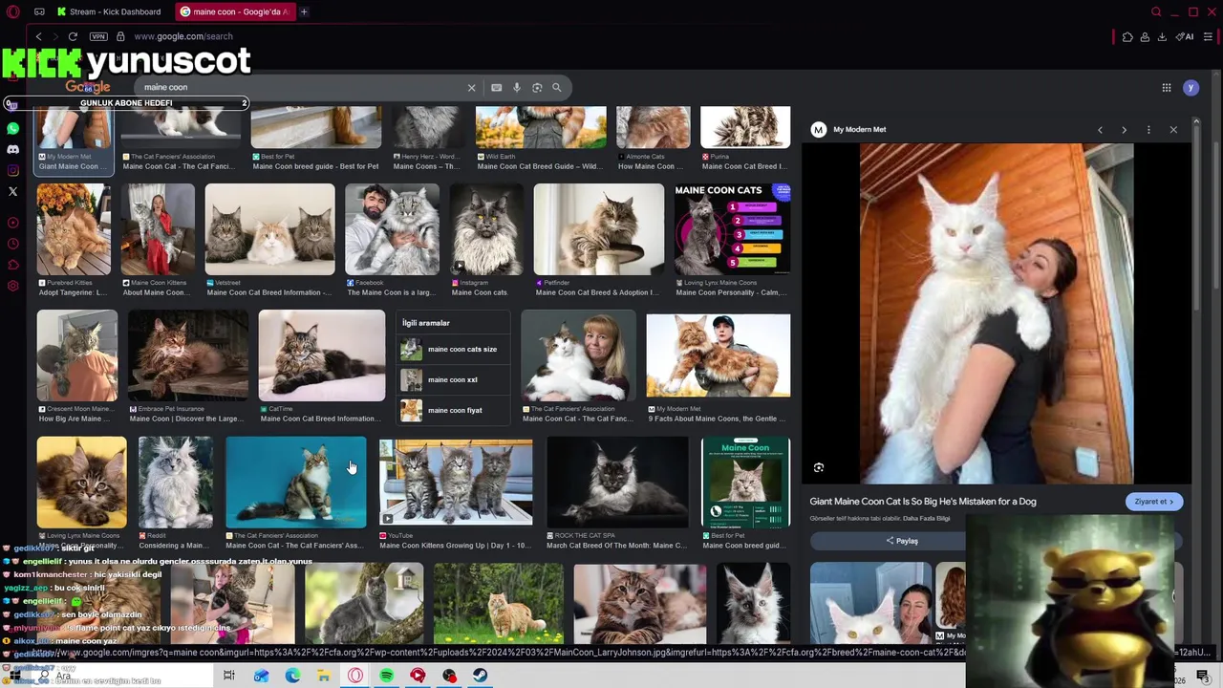Open Instagram in the Opera sidebar
The image size is (1223, 688).
[12, 170]
